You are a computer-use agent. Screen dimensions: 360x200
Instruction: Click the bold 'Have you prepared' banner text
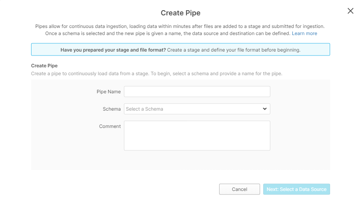click(x=113, y=50)
